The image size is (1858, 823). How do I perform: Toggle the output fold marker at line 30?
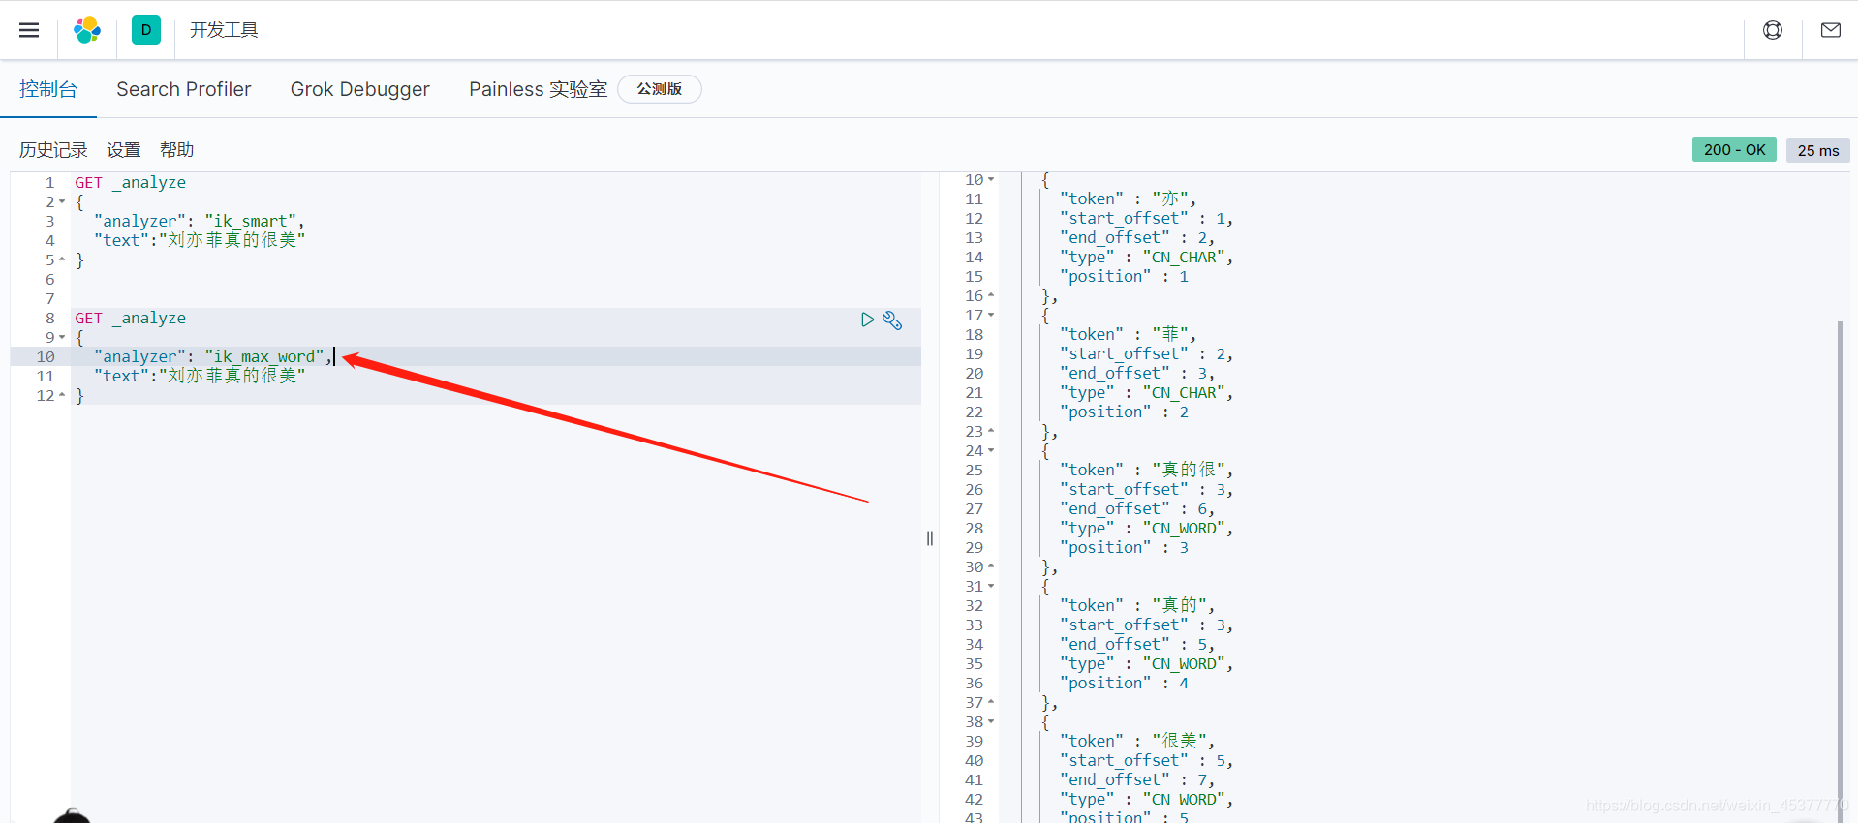tap(991, 566)
